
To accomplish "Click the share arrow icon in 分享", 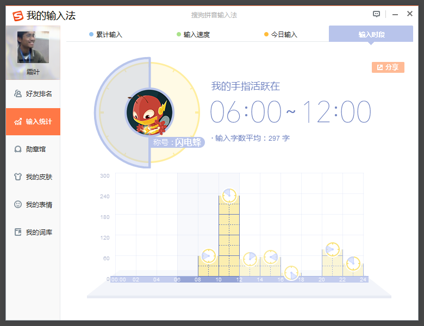I will pyautogui.click(x=380, y=67).
